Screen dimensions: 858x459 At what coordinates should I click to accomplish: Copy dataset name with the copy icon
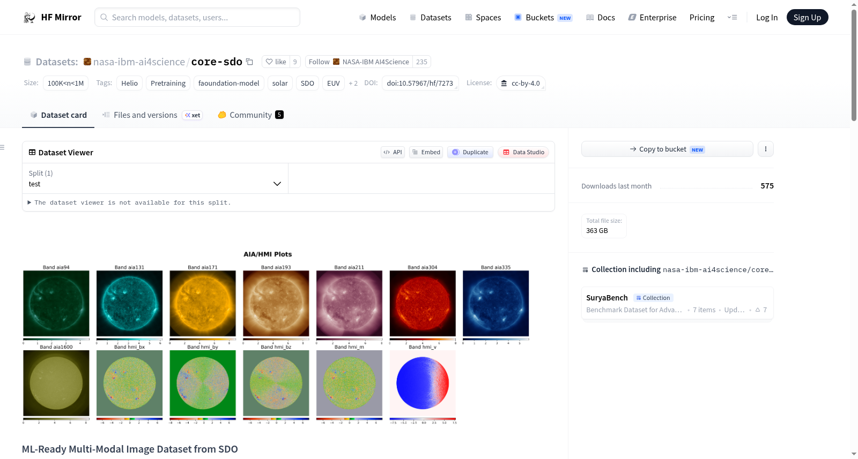coord(249,62)
